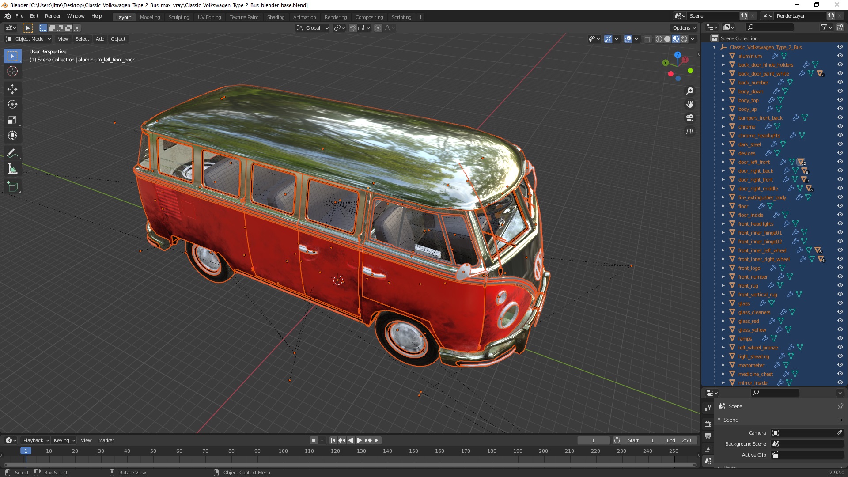Viewport: 848px width, 477px height.
Task: Click the Outliner filter funnel icon
Action: (824, 27)
